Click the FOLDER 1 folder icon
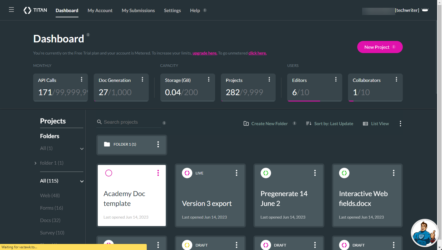 click(x=107, y=144)
